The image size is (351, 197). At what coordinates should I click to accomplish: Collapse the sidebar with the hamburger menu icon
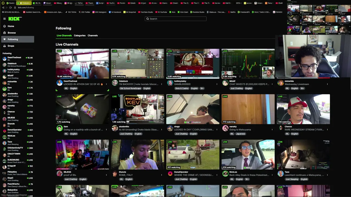coord(4,19)
